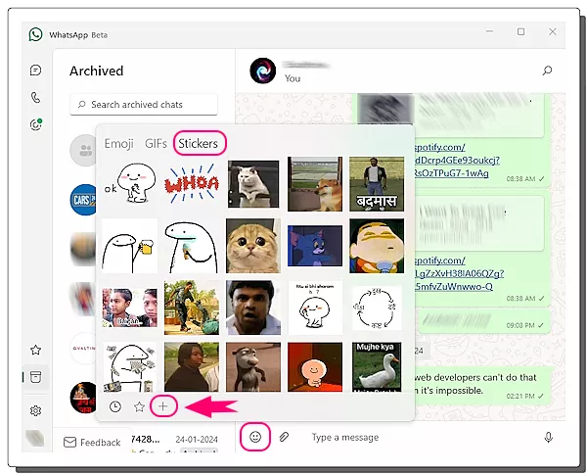Open the Calls tab in sidebar
This screenshot has height=474, width=587.
pyautogui.click(x=35, y=97)
